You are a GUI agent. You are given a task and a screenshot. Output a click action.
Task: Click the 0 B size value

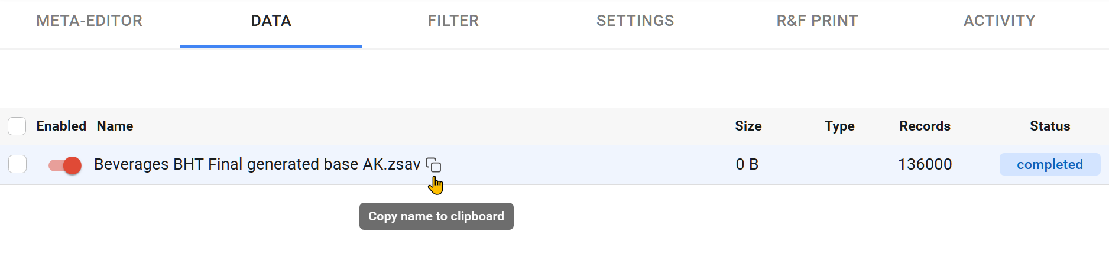[747, 164]
